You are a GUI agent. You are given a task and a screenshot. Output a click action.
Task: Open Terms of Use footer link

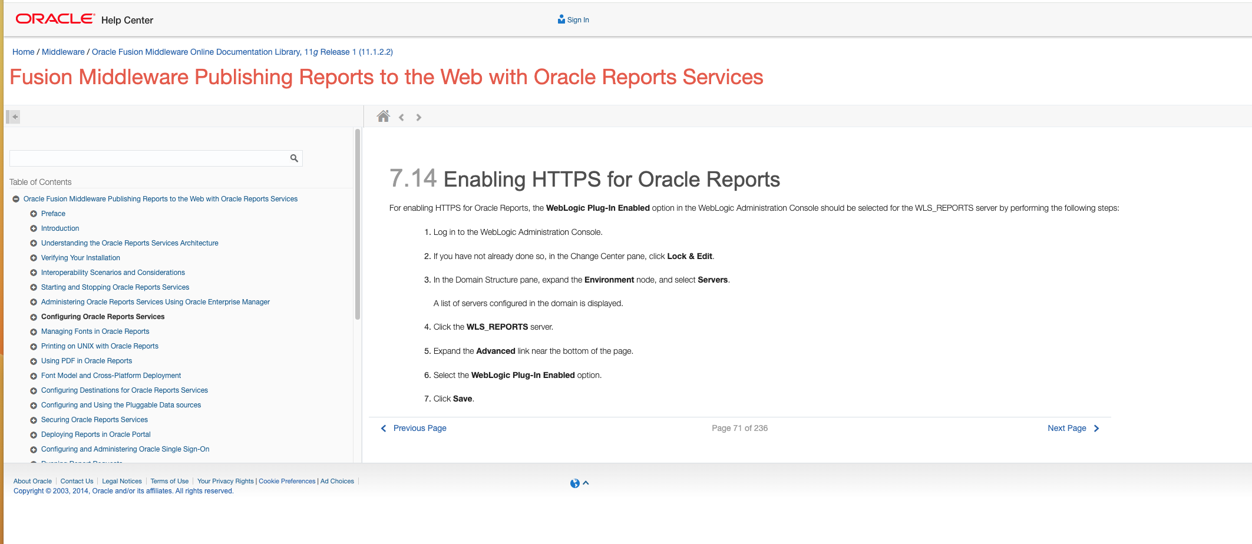[170, 481]
